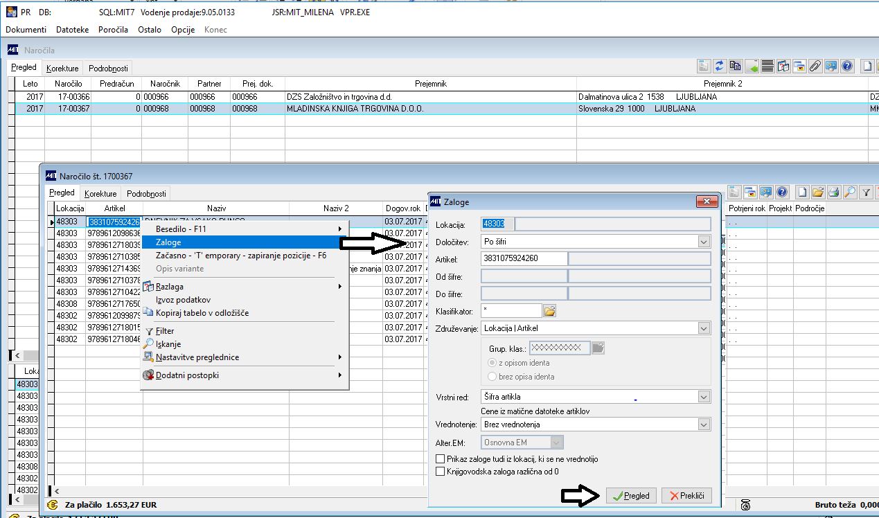Confirm with the Pregled button
This screenshot has width=879, height=518.
[x=631, y=495]
